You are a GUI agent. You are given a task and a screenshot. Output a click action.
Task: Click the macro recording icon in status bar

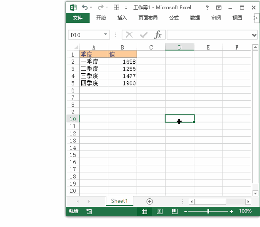(x=89, y=211)
